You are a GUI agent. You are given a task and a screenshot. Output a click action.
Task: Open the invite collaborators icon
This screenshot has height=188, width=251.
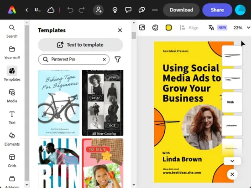tap(98, 10)
